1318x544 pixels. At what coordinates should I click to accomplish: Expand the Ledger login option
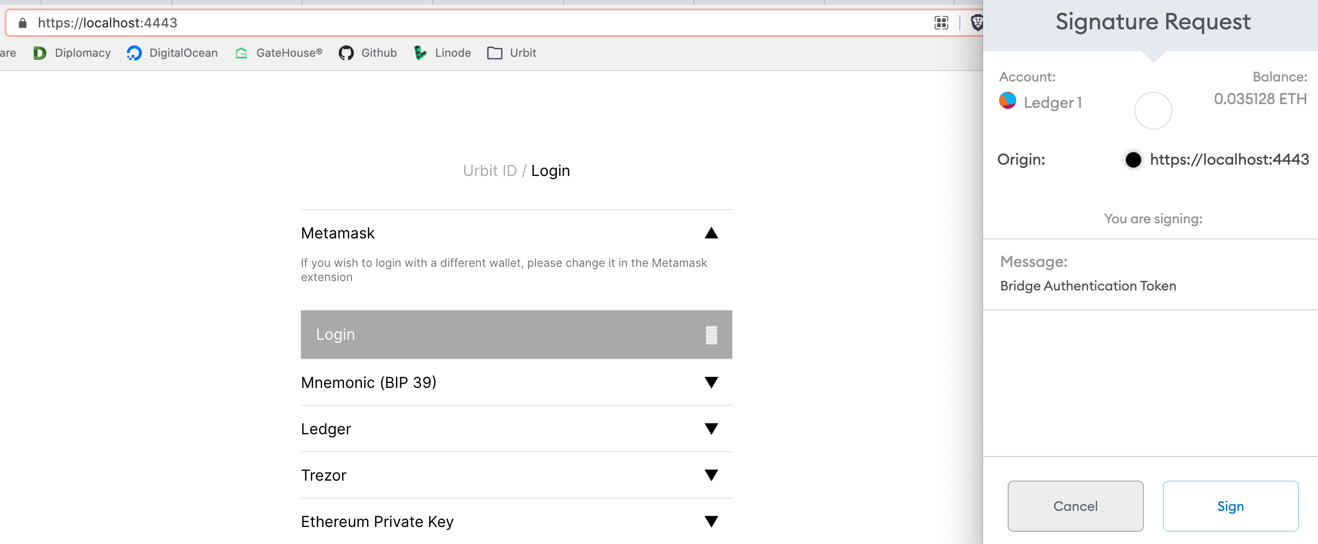(711, 429)
